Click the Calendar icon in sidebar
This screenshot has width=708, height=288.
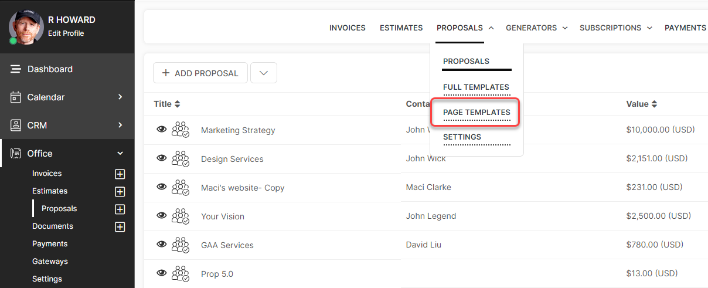(16, 97)
